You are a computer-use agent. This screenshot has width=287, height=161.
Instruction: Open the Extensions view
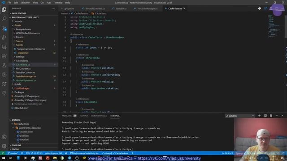point(4,56)
